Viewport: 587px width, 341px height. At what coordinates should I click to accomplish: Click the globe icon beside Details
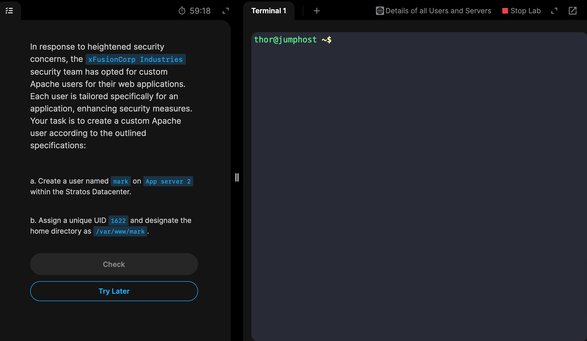379,11
